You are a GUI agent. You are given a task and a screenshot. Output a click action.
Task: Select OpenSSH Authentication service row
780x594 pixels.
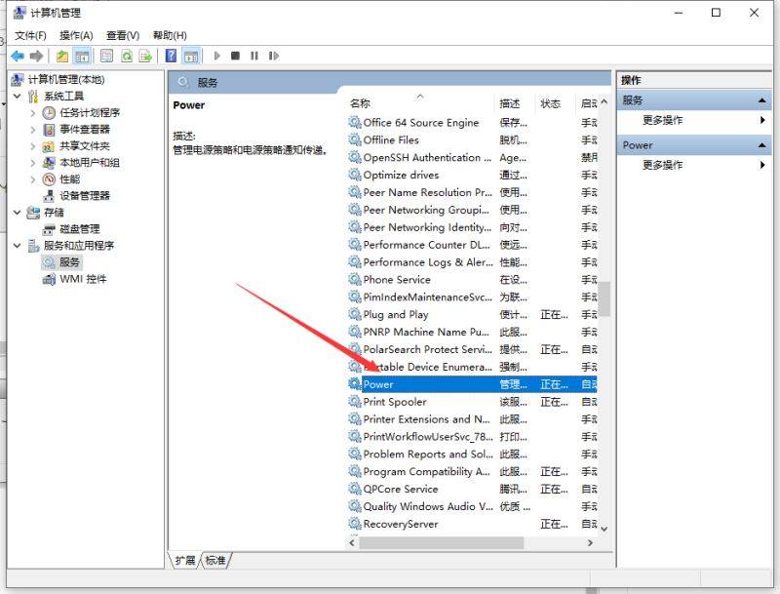[x=472, y=158]
